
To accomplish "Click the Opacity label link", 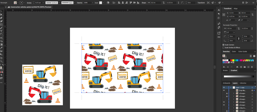I will pyautogui.click(x=80, y=3).
